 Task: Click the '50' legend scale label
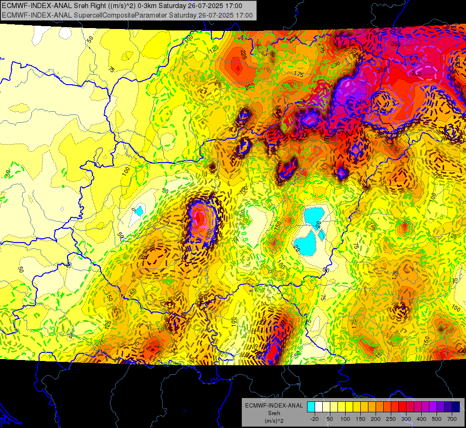coord(329,419)
